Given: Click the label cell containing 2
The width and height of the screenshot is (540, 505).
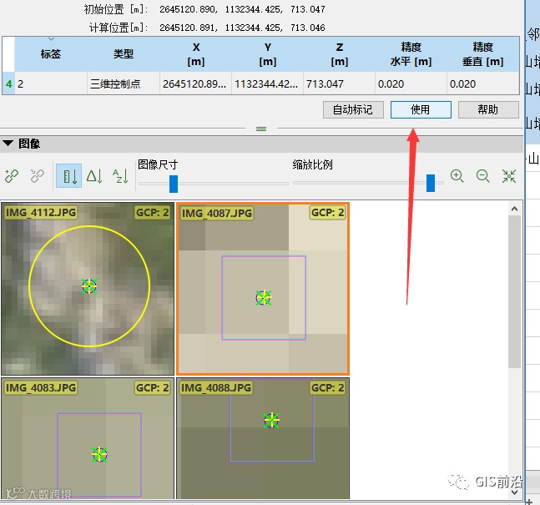Looking at the screenshot, I should pos(51,83).
